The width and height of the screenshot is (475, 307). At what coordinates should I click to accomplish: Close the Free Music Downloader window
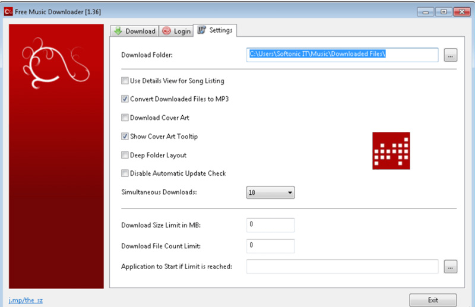pos(462,12)
